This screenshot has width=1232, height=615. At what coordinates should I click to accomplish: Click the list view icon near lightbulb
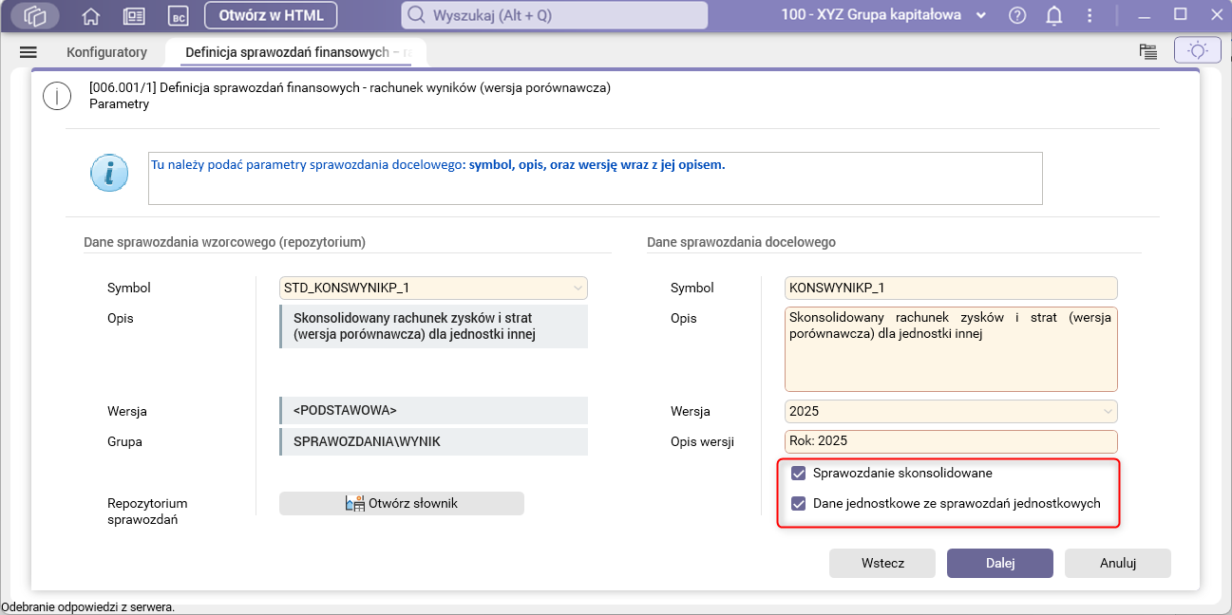click(x=1148, y=52)
